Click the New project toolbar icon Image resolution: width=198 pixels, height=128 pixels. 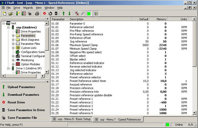5,14
